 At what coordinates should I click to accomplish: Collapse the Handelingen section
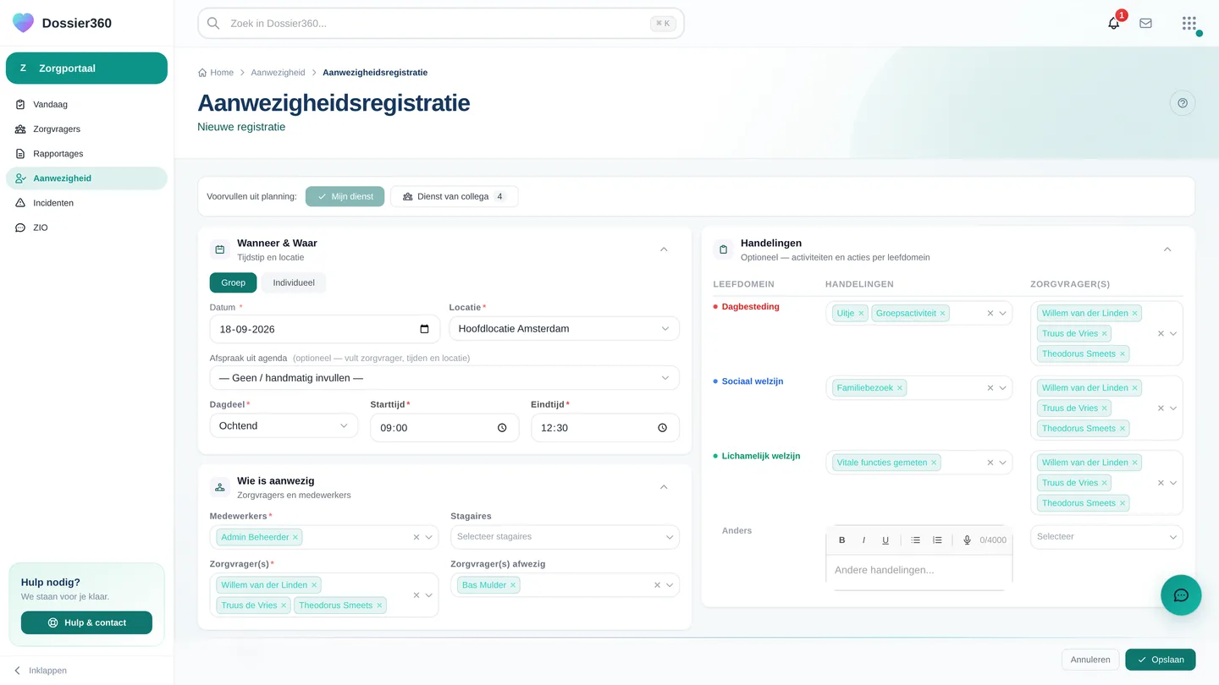[1167, 249]
